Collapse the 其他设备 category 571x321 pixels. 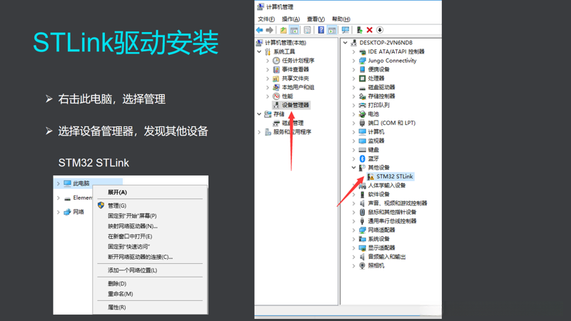(x=353, y=168)
